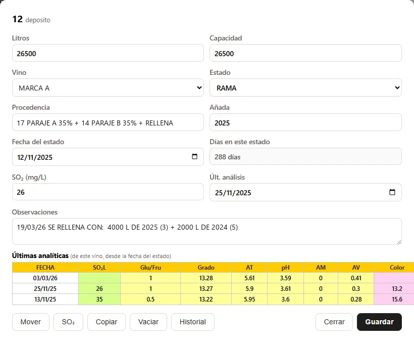Viewport: 414px width, 343px height.
Task: Click the AM column header
Action: point(321,268)
